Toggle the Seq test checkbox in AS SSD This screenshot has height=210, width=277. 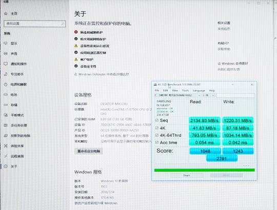(x=156, y=120)
